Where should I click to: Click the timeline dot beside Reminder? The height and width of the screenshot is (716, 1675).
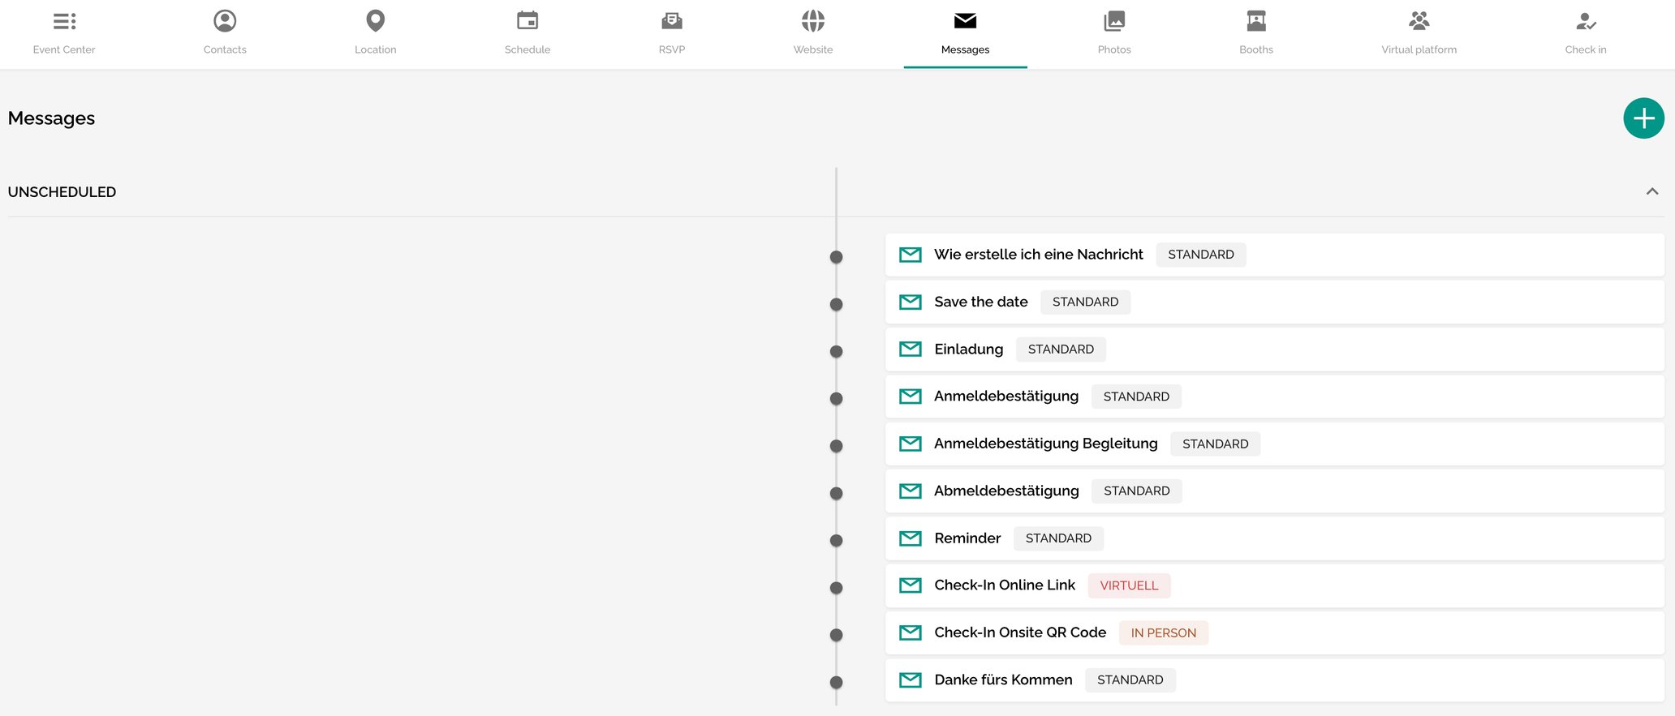836,540
